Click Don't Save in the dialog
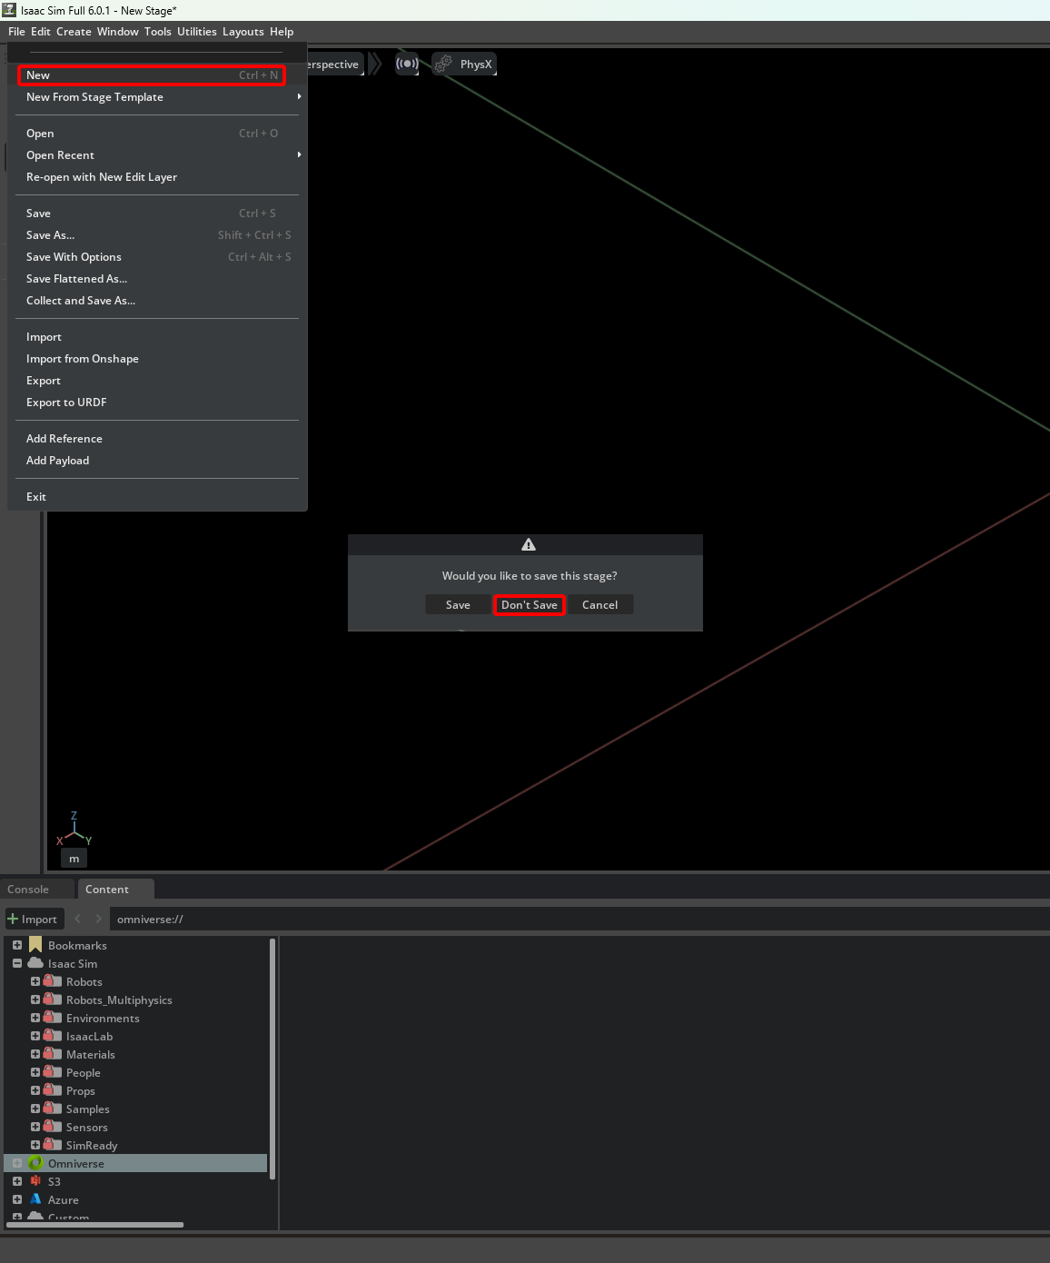 (530, 605)
